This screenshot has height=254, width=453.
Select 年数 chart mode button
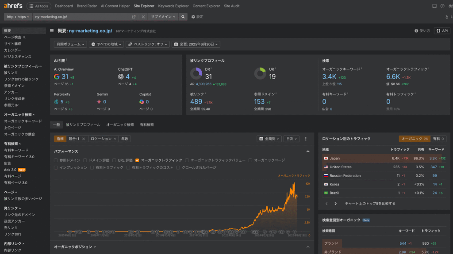point(124,139)
